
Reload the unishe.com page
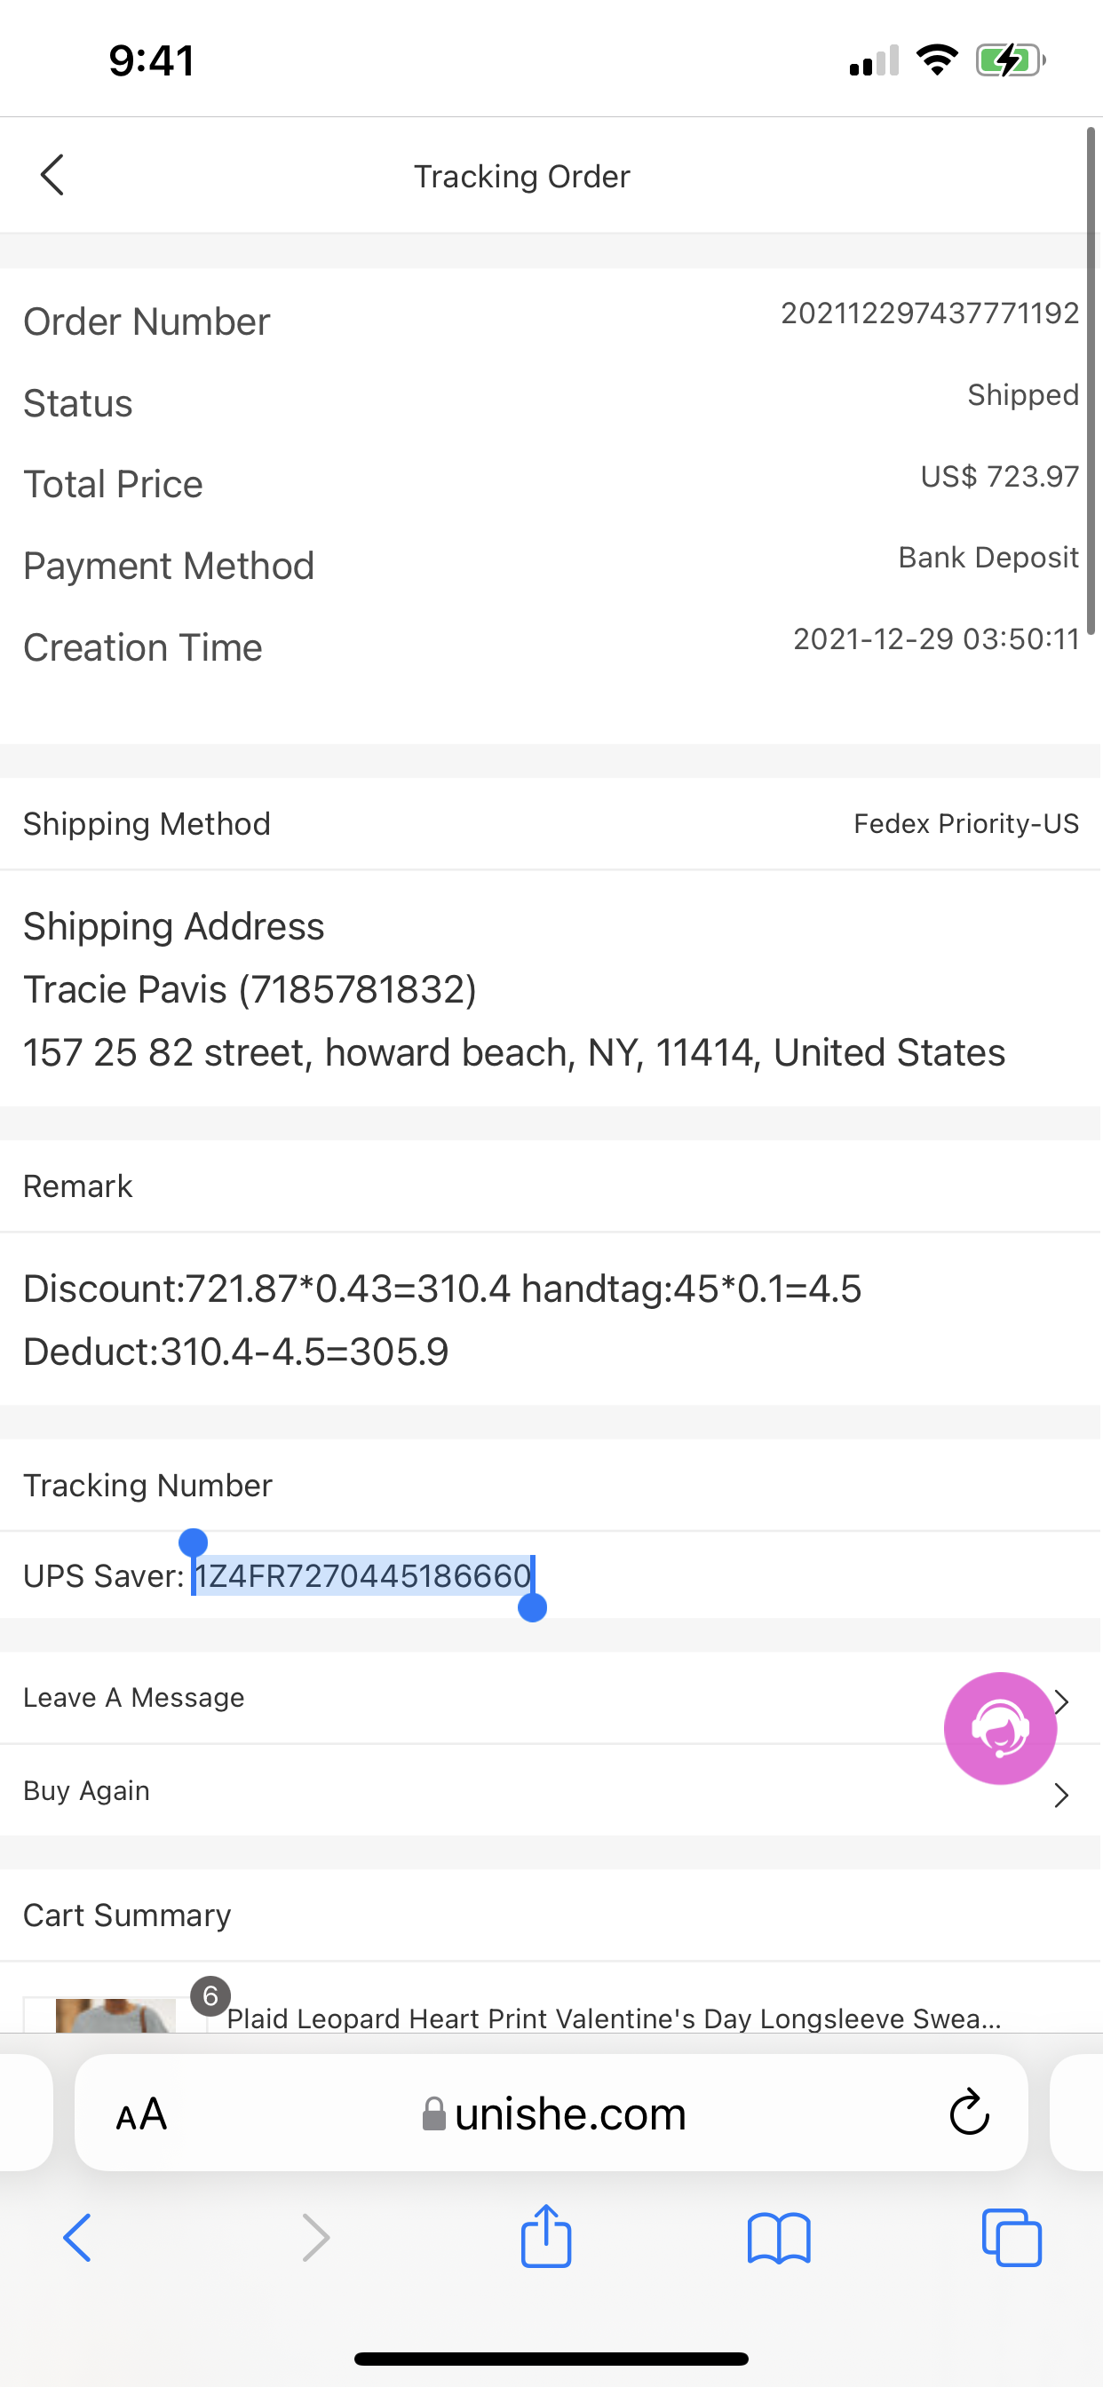969,2113
